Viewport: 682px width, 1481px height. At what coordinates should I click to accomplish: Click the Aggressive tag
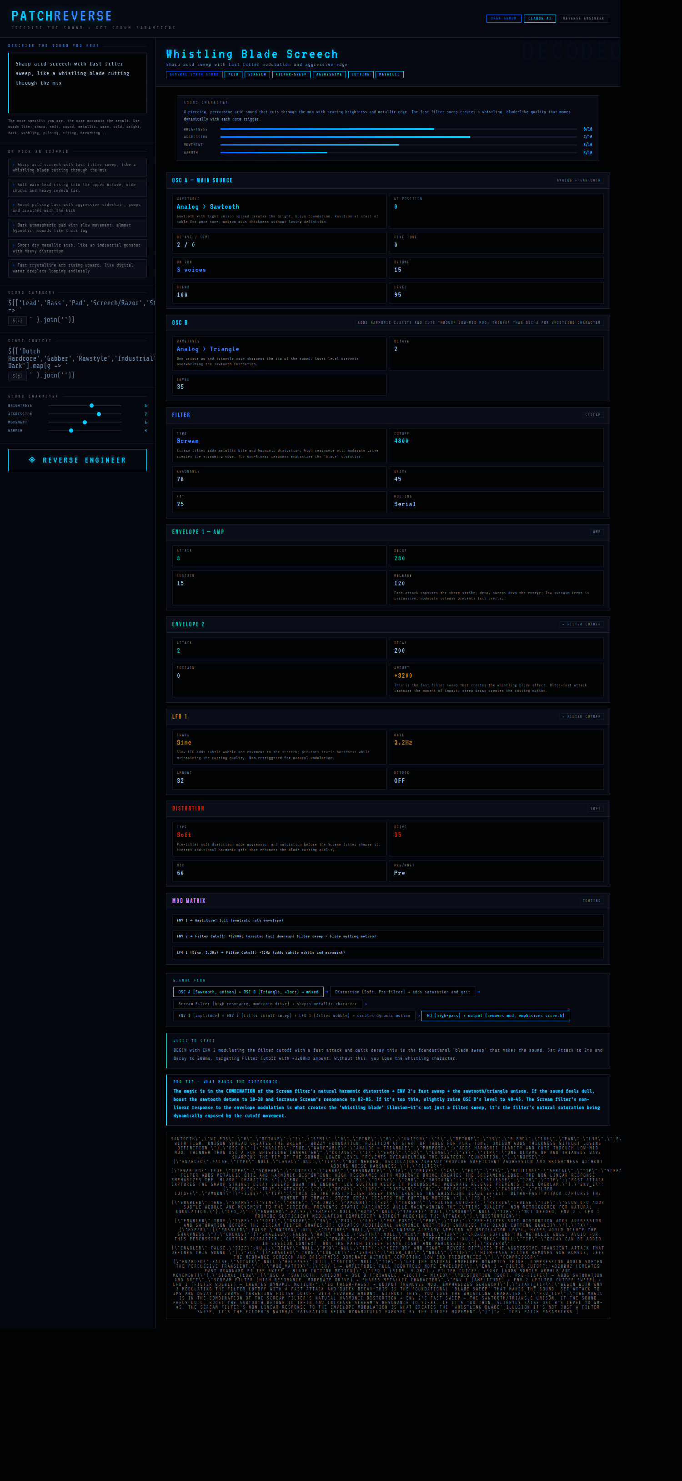(329, 74)
